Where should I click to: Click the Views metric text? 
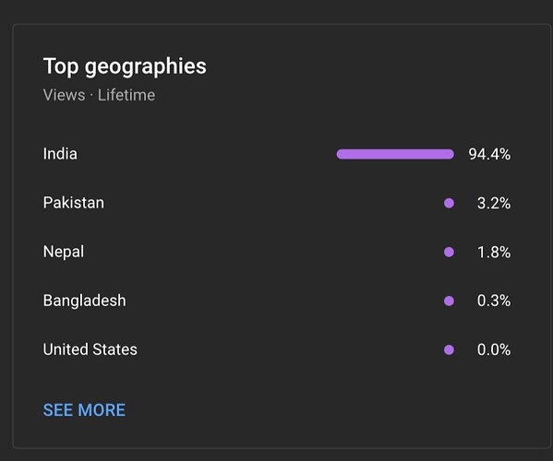(x=64, y=95)
